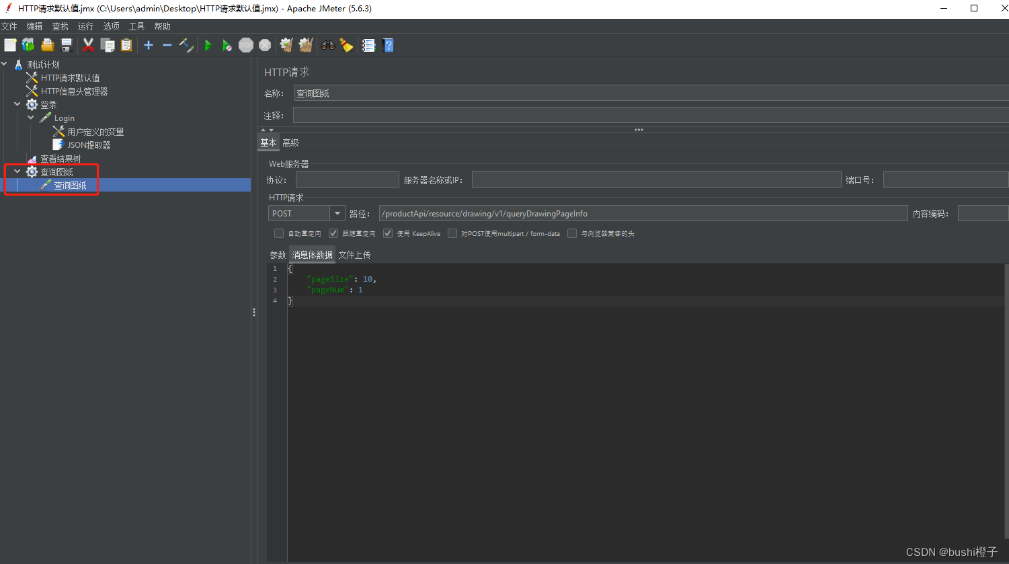Collapse the 查询图纸 thread group arrow
Viewport: 1009px width, 564px height.
(17, 171)
